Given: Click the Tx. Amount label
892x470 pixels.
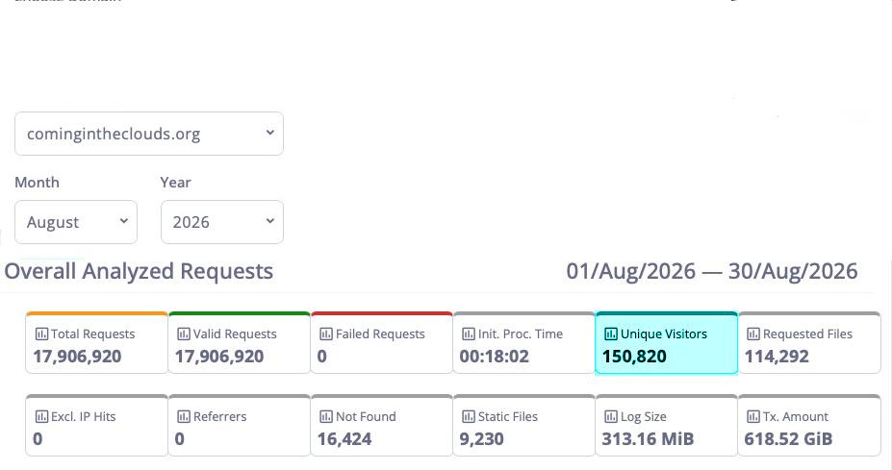Looking at the screenshot, I should (796, 416).
